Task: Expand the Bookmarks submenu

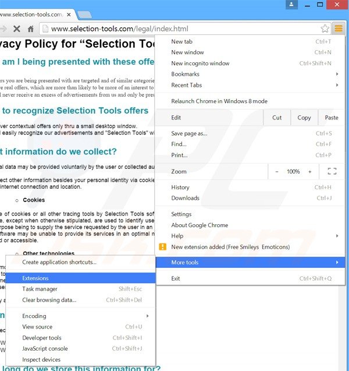Action: pyautogui.click(x=250, y=74)
